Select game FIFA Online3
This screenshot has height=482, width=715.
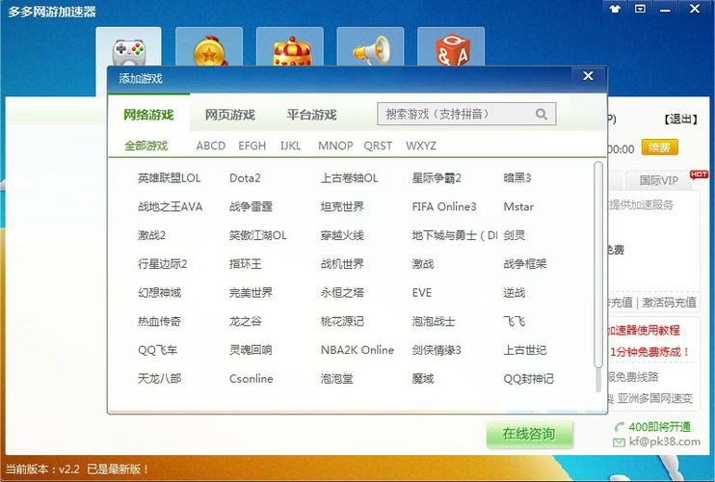tap(443, 207)
